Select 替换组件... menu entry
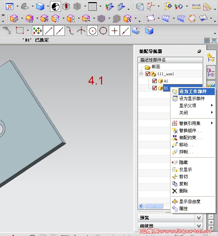This screenshot has width=218, height=236. [x=193, y=130]
